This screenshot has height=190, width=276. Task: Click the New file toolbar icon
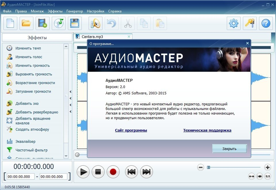[x=10, y=23]
